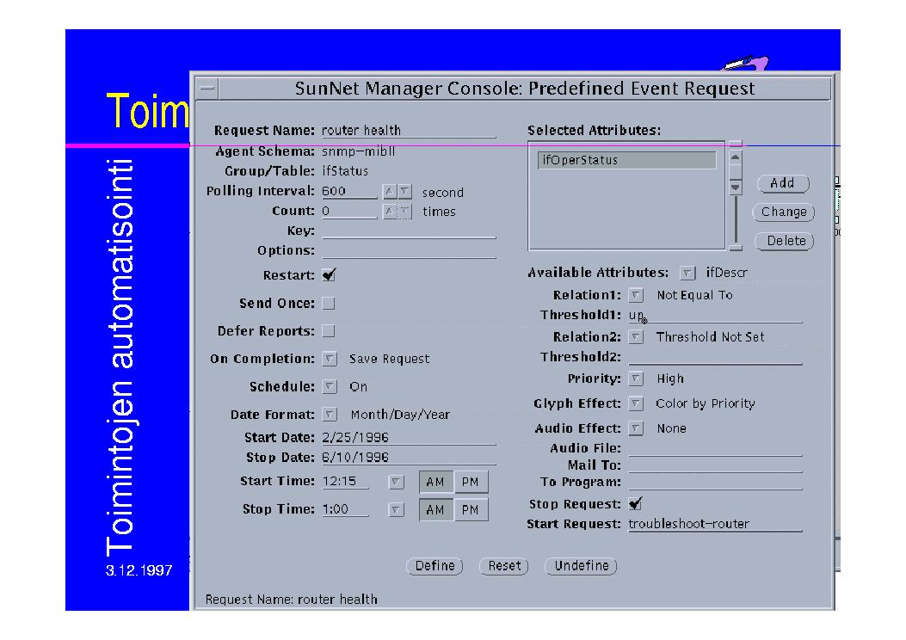This screenshot has width=906, height=640.
Task: Open the Available Attributes dropdown
Action: coord(687,273)
